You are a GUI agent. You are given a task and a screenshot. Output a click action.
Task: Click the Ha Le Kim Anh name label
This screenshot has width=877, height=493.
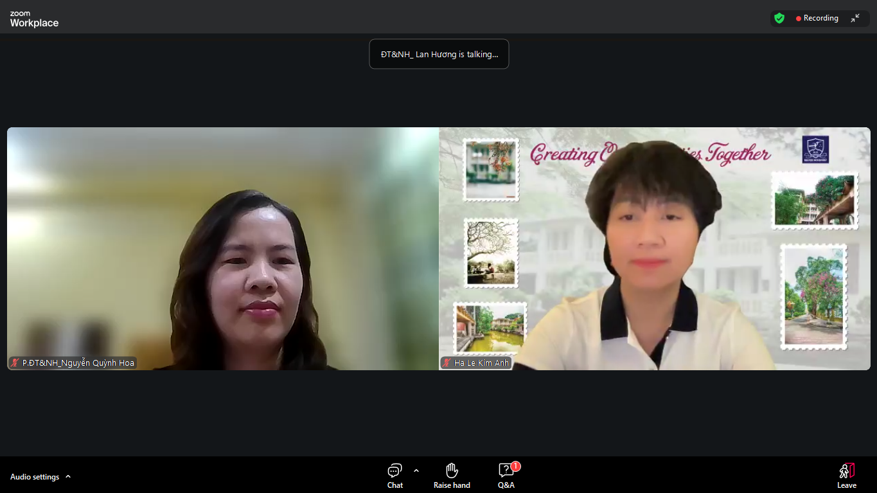pos(481,363)
